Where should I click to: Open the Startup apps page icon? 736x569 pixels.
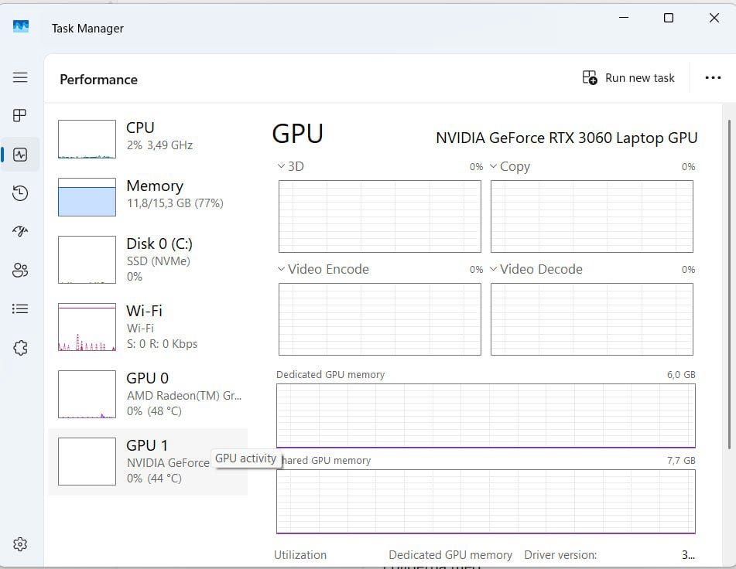[x=20, y=231]
